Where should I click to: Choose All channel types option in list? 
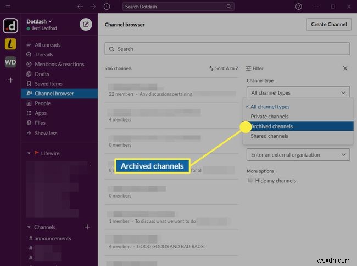(x=298, y=107)
